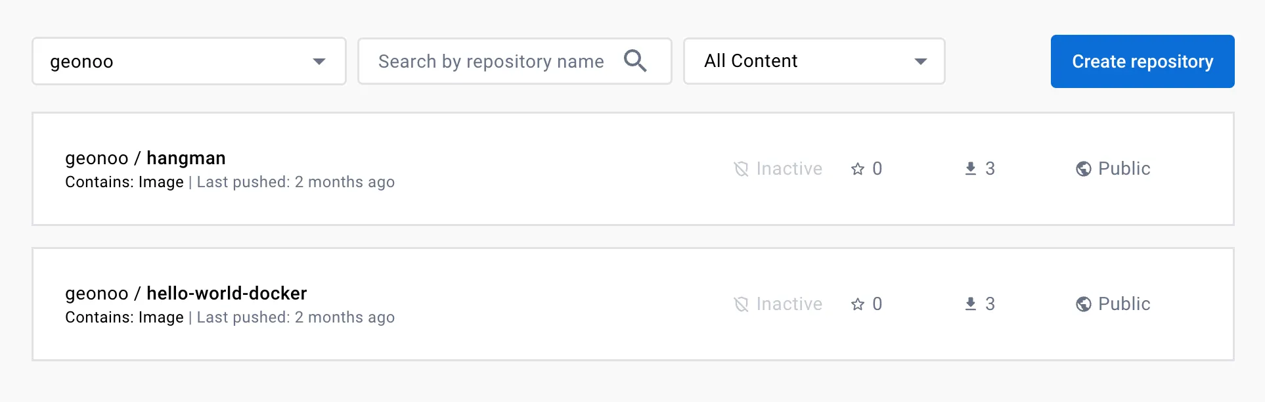Click the All Content dropdown arrow
The image size is (1265, 402).
click(920, 62)
